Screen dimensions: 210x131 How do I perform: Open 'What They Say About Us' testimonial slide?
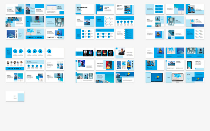tap(15, 65)
